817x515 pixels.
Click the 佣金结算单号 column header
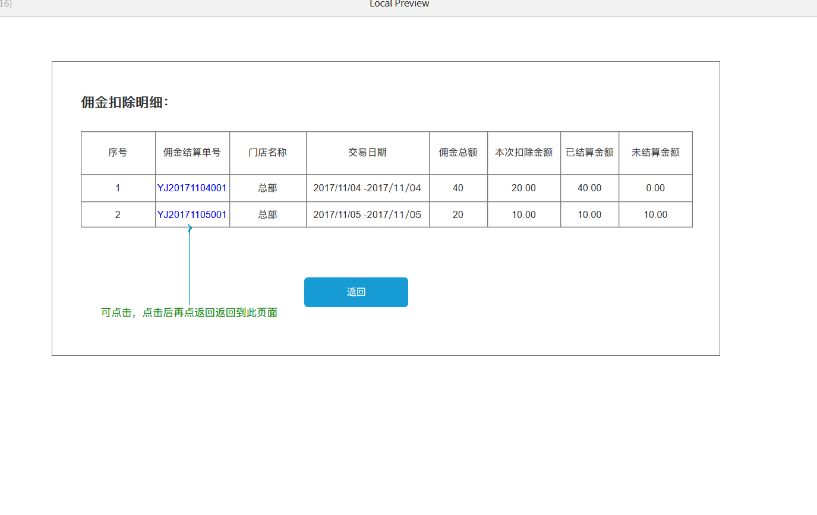[192, 152]
